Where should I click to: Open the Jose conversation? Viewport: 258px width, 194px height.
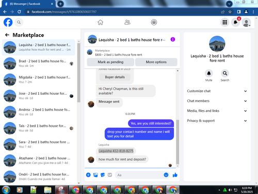39,96
